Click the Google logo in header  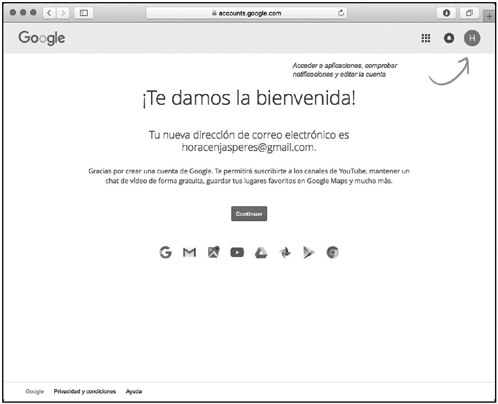coord(41,38)
